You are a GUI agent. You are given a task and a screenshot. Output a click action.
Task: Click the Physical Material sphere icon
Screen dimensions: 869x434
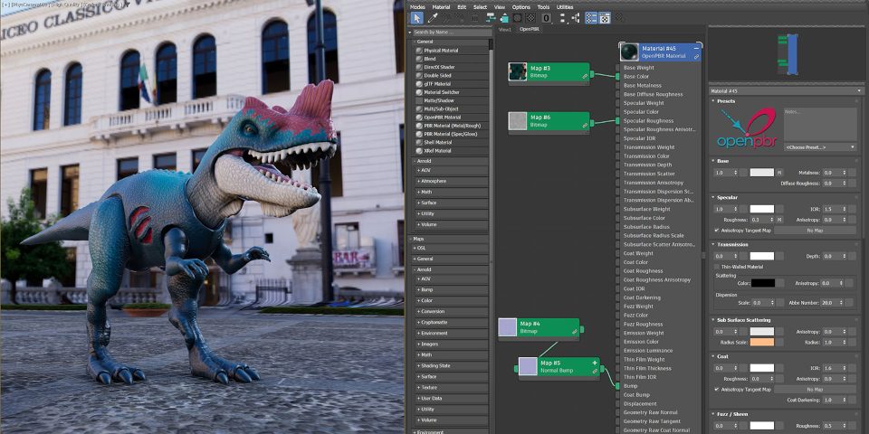(x=419, y=51)
